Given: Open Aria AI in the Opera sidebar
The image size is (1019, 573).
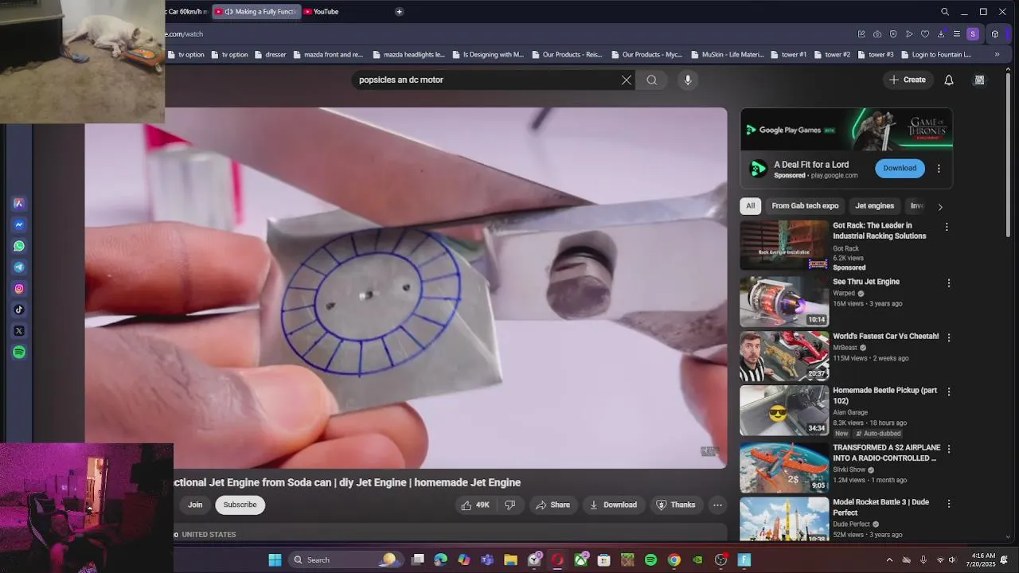Looking at the screenshot, I should tap(19, 204).
